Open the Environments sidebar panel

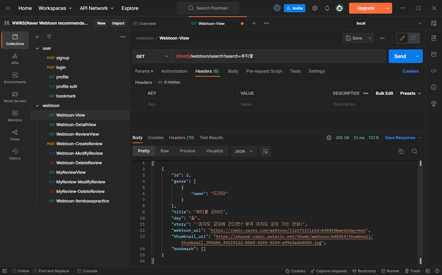click(x=15, y=78)
